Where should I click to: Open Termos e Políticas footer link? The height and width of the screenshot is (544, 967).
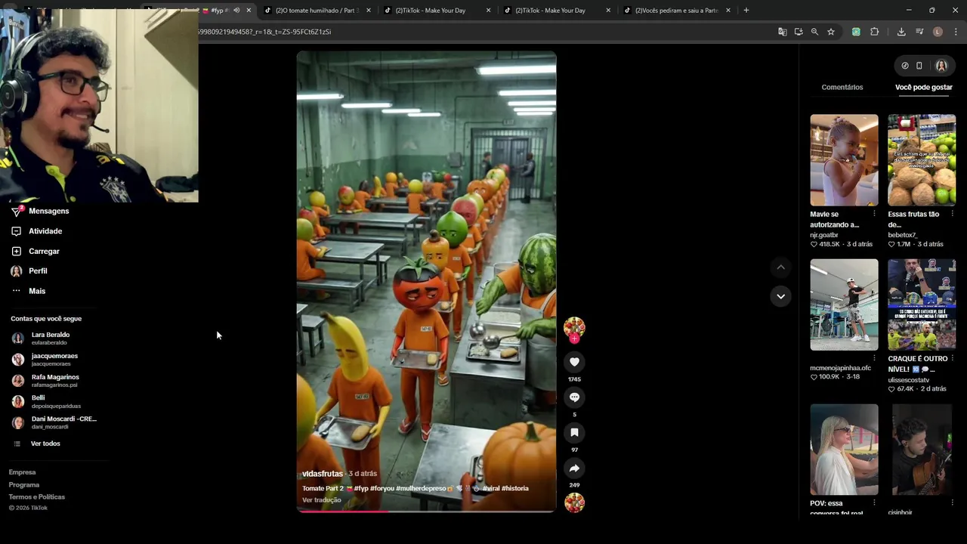pos(37,497)
